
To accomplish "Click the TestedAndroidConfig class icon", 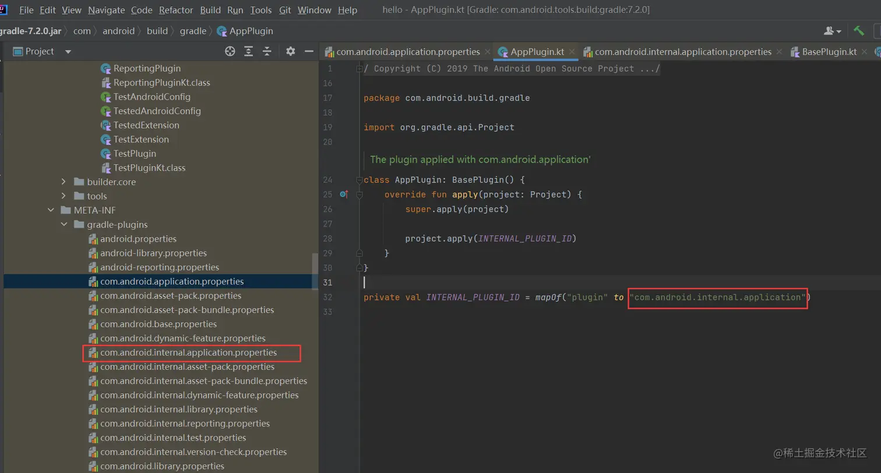I will click(x=105, y=111).
